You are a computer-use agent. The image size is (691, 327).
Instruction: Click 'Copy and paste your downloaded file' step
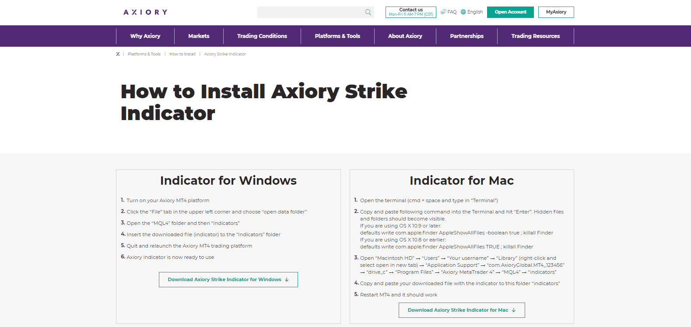coord(460,284)
